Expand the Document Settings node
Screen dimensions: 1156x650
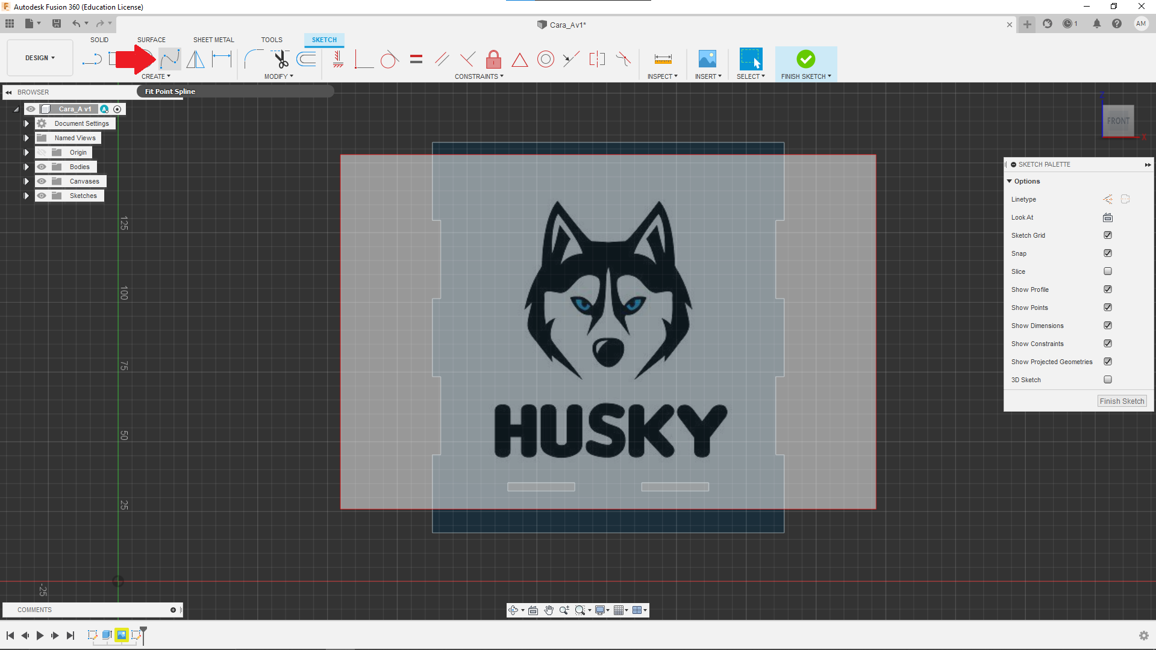27,123
